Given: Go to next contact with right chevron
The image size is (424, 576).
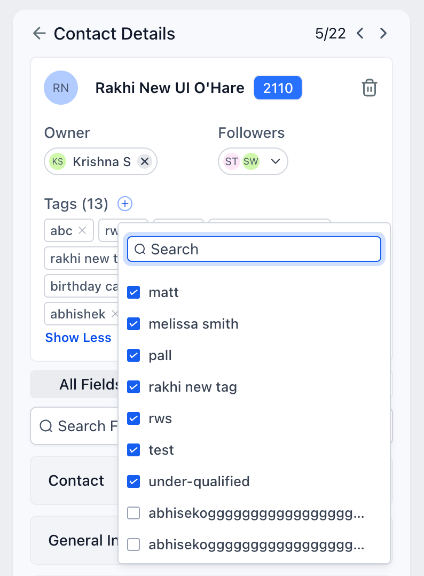Looking at the screenshot, I should [x=383, y=34].
